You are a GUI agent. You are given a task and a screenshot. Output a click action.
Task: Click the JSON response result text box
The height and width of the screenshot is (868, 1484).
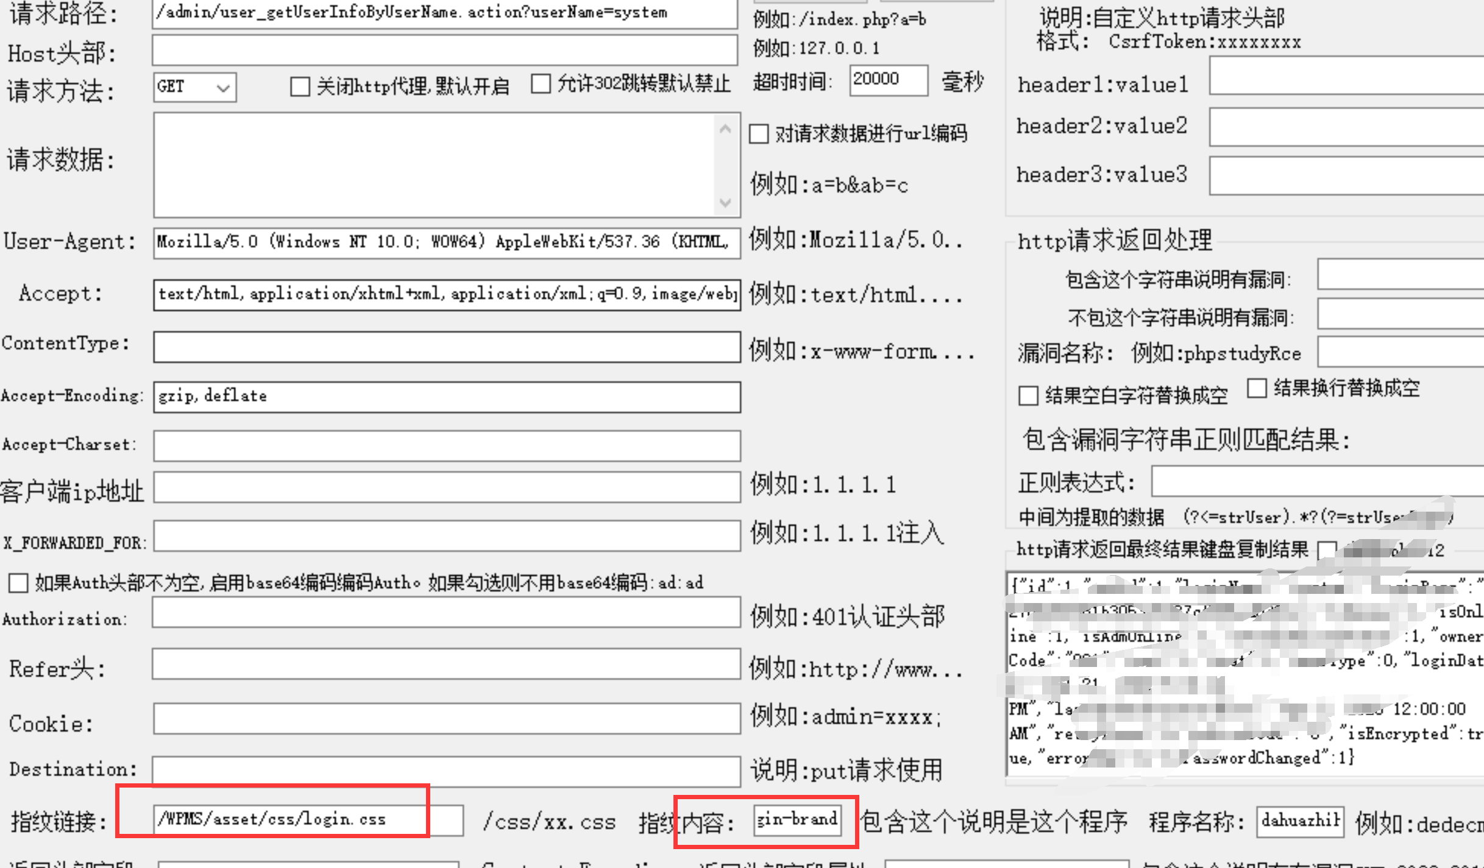tap(1244, 674)
